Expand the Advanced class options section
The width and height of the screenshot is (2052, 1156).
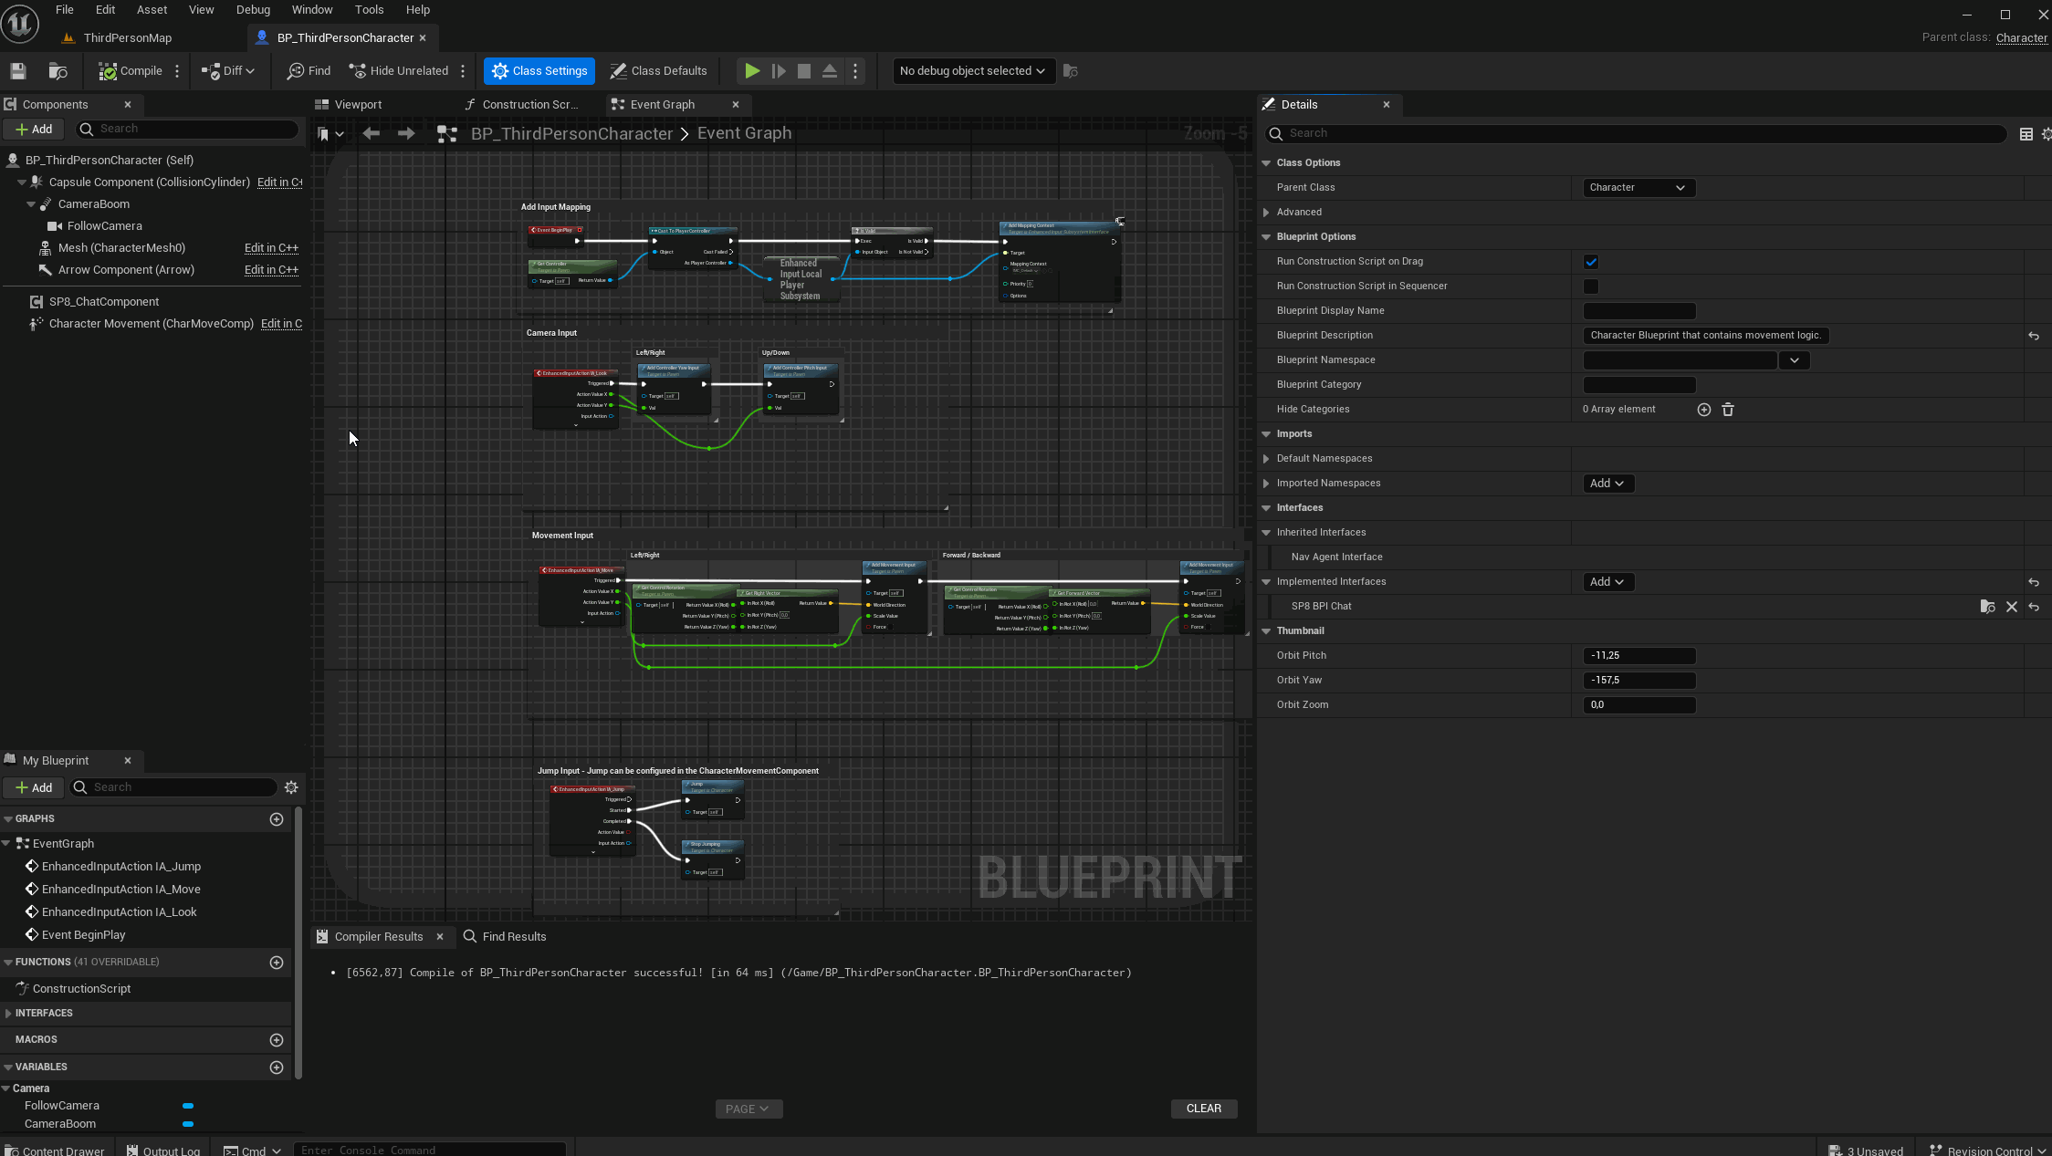click(x=1266, y=213)
